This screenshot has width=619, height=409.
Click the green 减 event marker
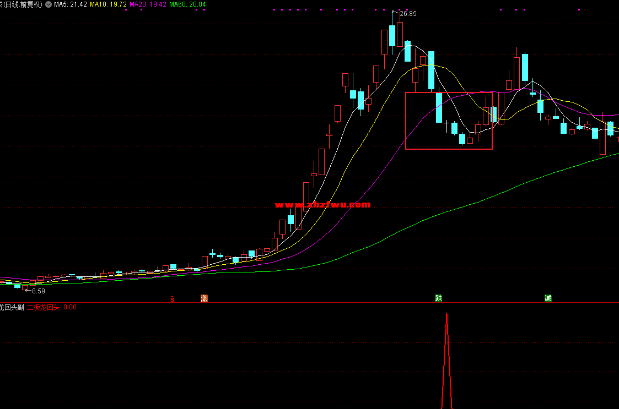point(548,298)
